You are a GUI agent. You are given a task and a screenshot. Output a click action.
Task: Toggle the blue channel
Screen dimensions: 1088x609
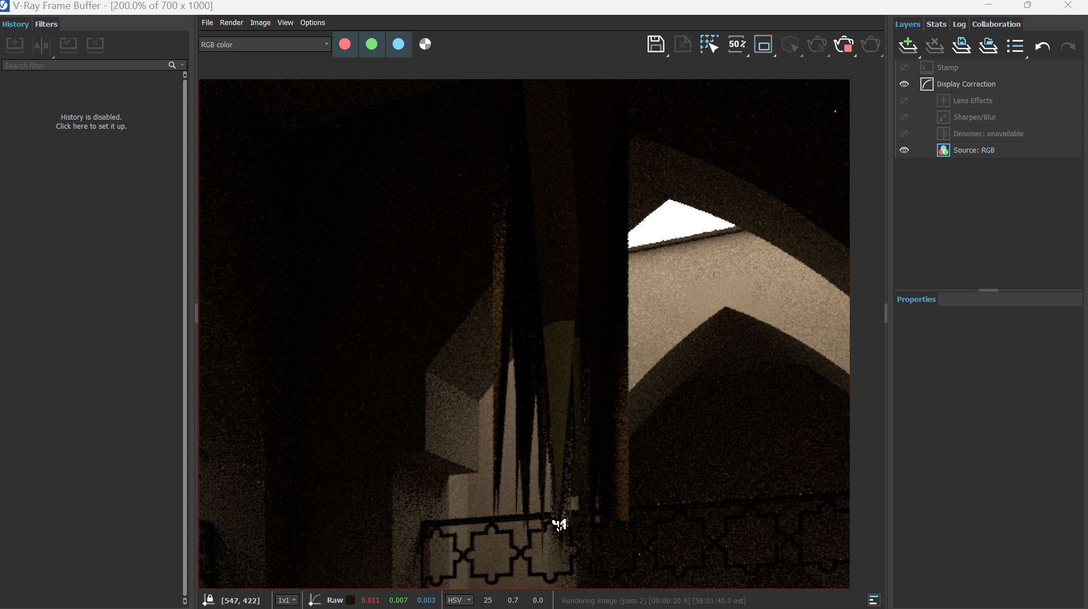398,44
